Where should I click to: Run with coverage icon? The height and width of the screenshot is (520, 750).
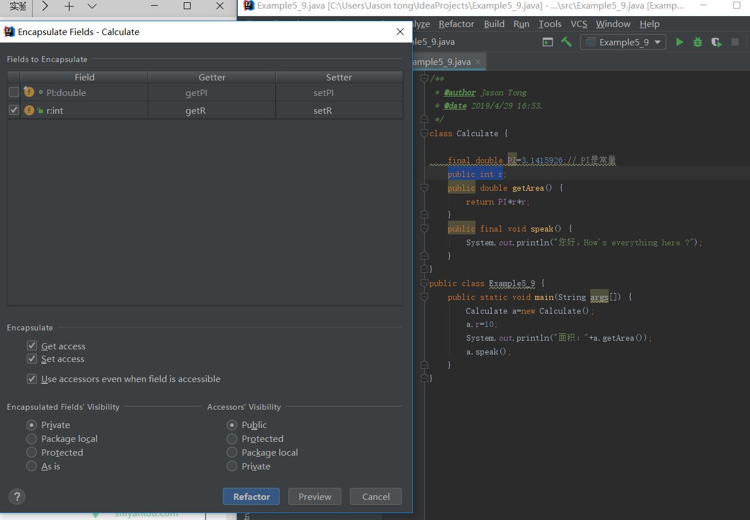pyautogui.click(x=716, y=42)
